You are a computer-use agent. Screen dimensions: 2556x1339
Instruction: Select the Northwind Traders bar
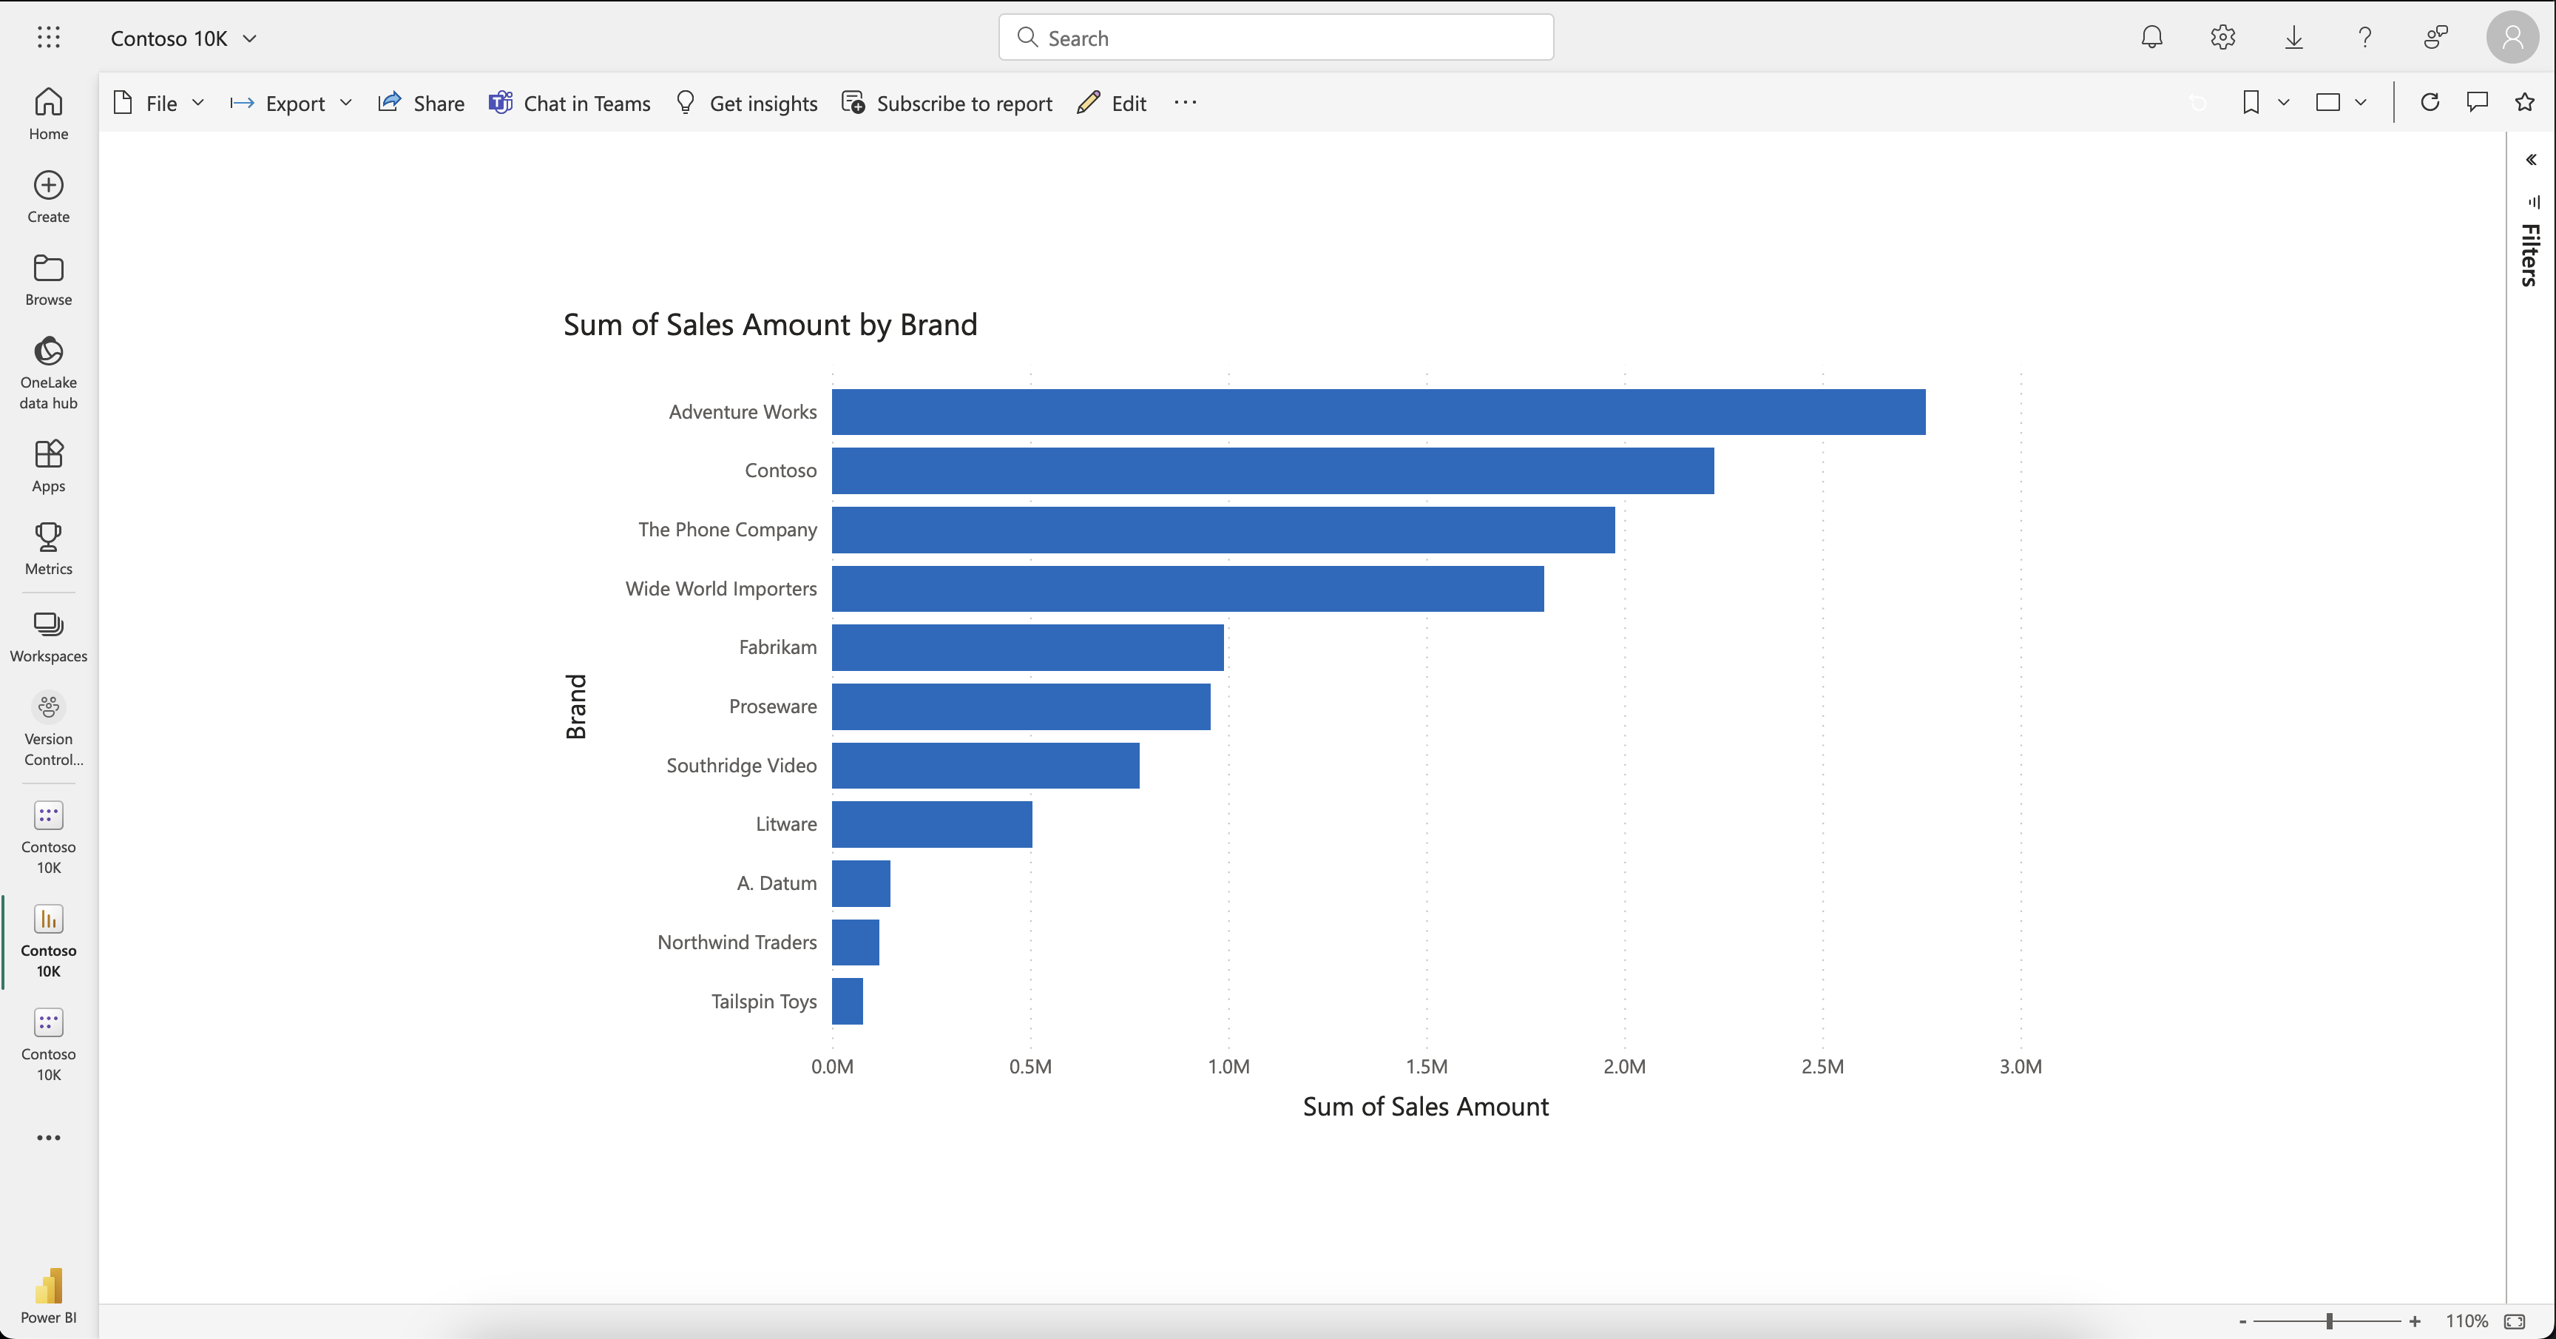tap(855, 942)
